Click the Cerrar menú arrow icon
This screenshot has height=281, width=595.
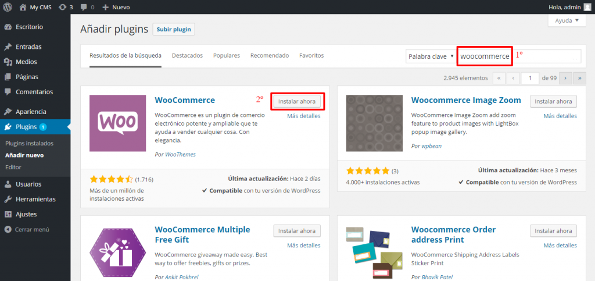[8, 230]
